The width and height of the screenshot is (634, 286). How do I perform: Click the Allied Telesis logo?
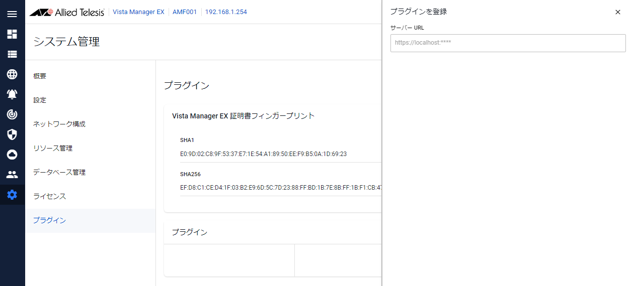[x=66, y=12]
